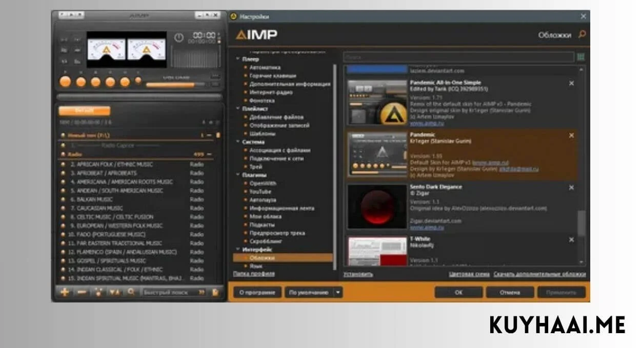Collapse the Система section in settings tree
Image resolution: width=641 pixels, height=348 pixels.
coord(238,142)
